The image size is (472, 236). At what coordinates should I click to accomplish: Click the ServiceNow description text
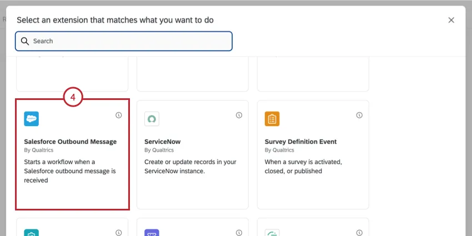[x=190, y=167]
